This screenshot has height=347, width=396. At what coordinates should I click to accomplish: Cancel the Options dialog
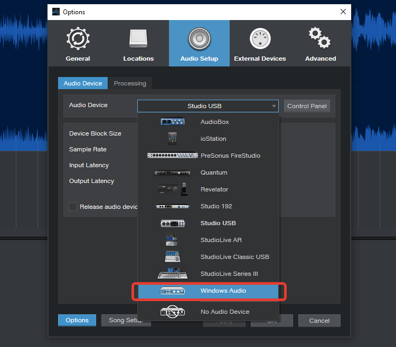[x=319, y=321]
